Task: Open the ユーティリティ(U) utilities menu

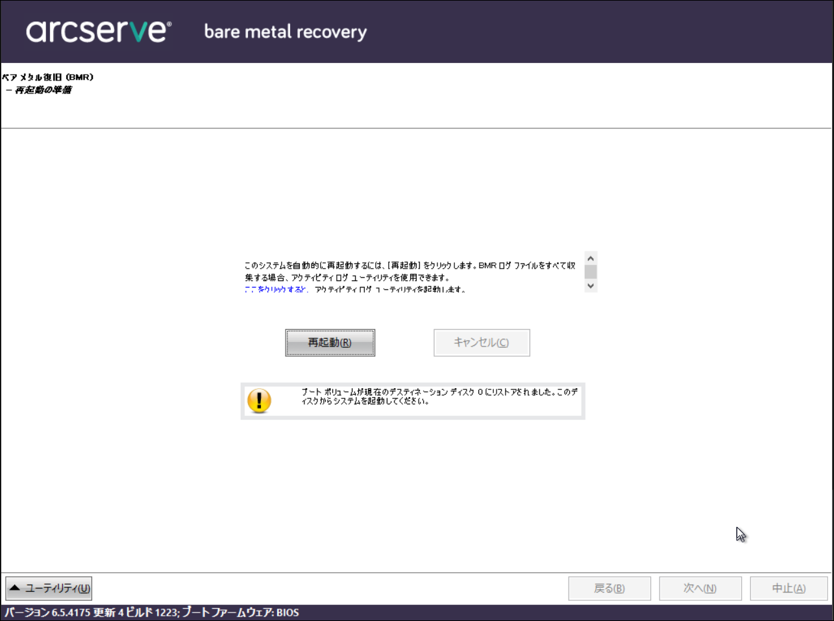Action: click(x=49, y=589)
